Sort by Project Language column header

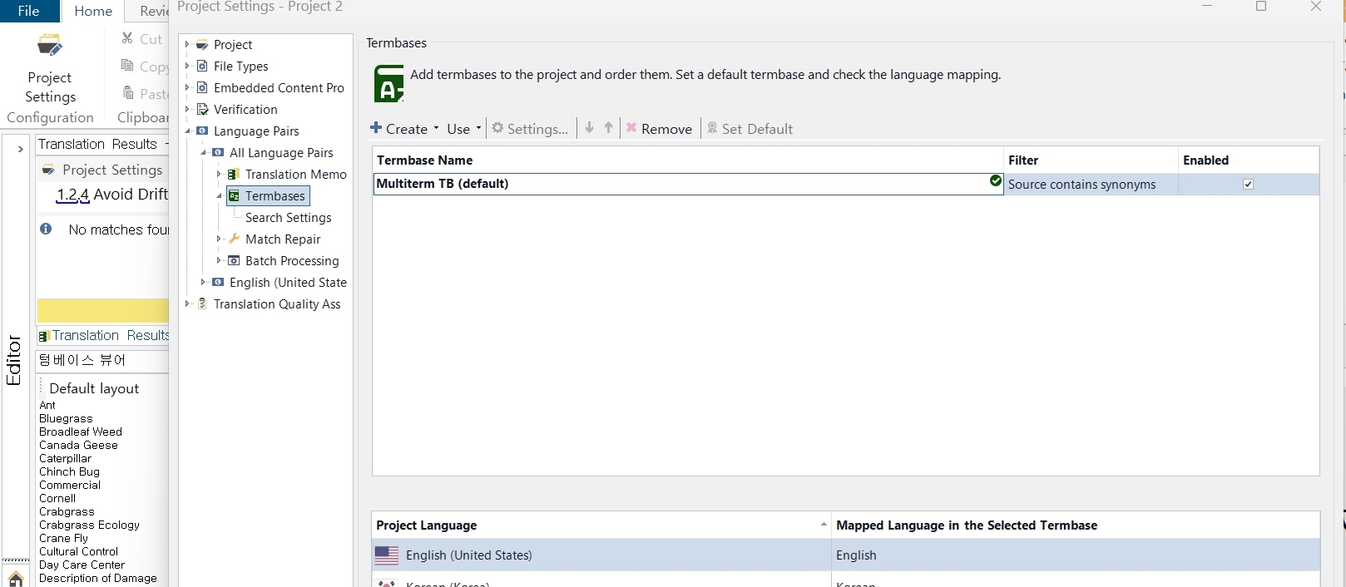pos(601,525)
